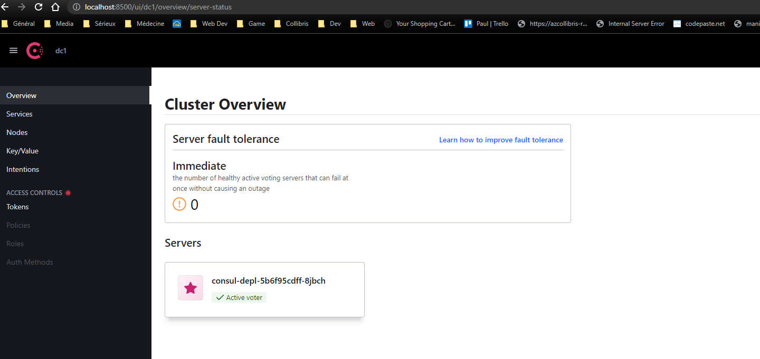Open Learn how to improve fault tolerance
This screenshot has width=760, height=359.
click(501, 140)
